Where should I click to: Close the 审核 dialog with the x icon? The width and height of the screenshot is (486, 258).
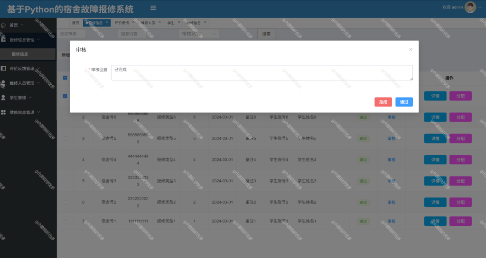pyautogui.click(x=411, y=49)
